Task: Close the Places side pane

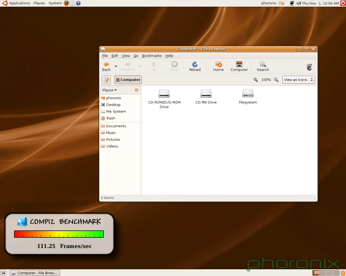Action: tap(137, 90)
